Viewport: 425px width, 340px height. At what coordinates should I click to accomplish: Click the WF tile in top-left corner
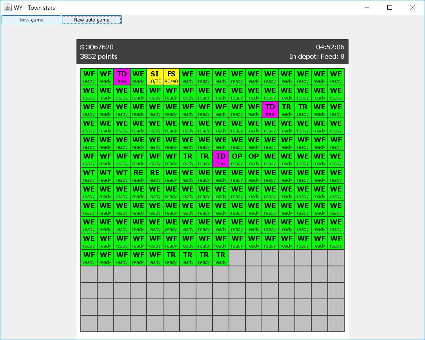point(89,77)
